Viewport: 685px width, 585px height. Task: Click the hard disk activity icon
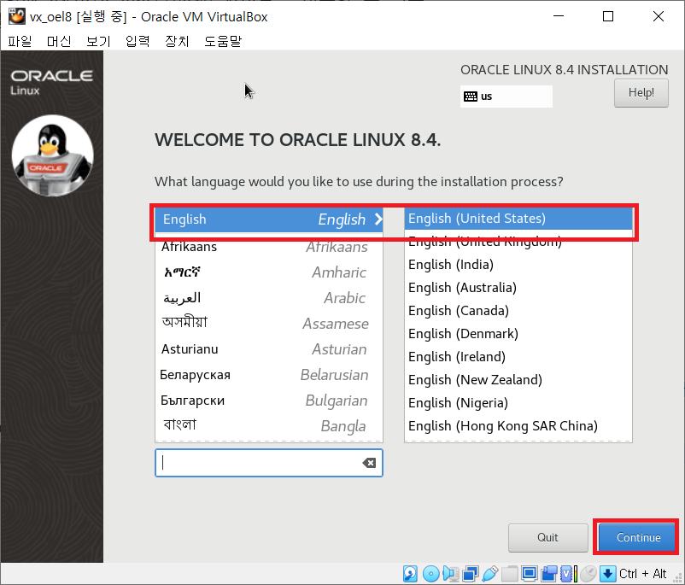coord(410,574)
